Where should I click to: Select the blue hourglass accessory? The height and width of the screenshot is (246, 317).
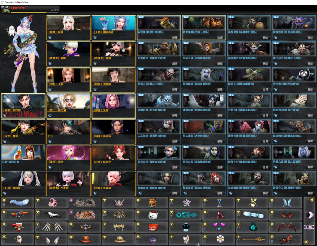click(220, 203)
